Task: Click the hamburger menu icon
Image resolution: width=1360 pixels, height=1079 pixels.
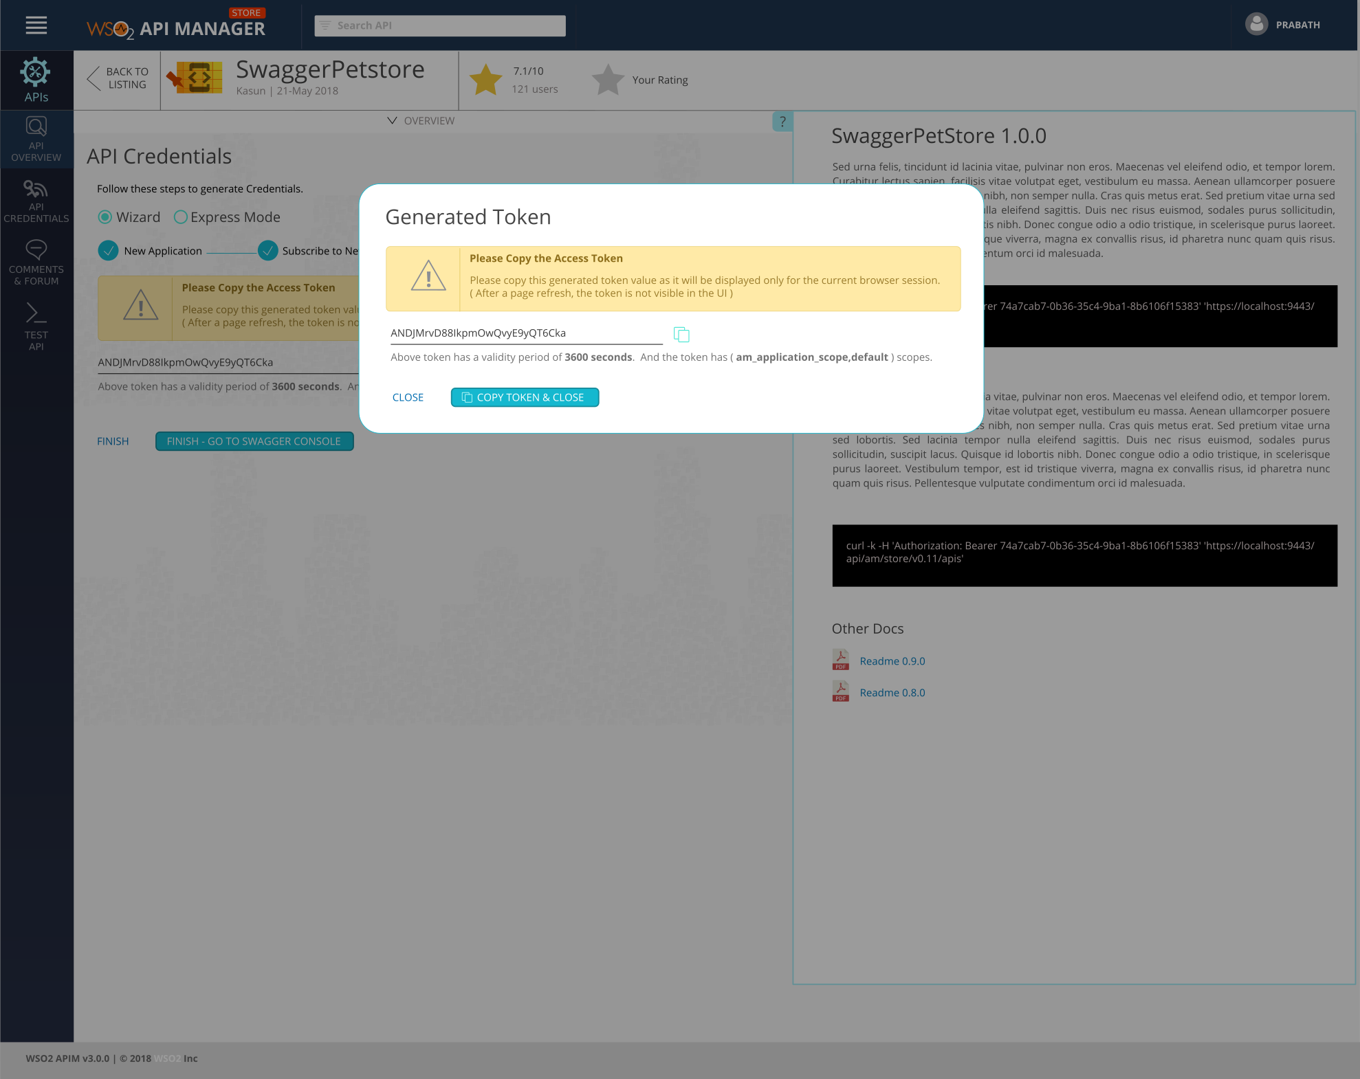Action: pos(36,25)
